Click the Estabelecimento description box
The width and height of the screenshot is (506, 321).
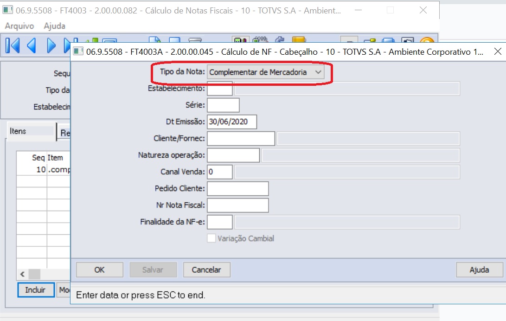tap(347, 89)
